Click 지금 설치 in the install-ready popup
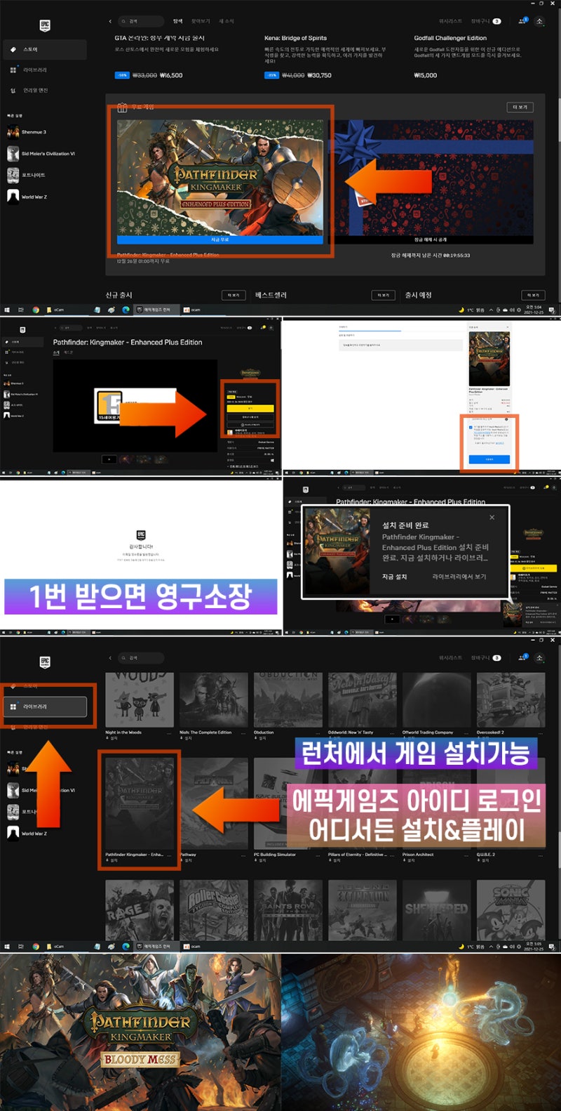The width and height of the screenshot is (561, 1111). 394,577
